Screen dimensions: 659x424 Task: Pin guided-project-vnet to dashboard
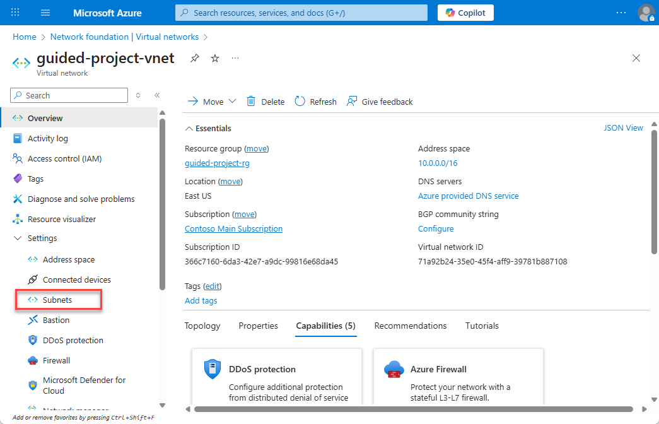pyautogui.click(x=194, y=59)
